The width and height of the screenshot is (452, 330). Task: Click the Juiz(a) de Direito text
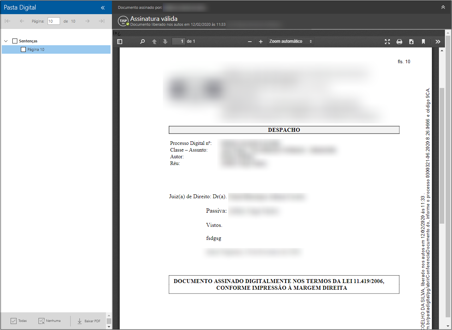click(x=198, y=196)
